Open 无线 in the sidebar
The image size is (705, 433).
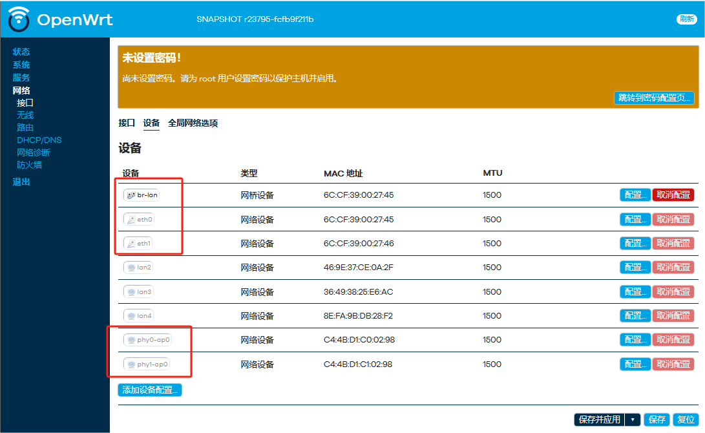(x=25, y=115)
